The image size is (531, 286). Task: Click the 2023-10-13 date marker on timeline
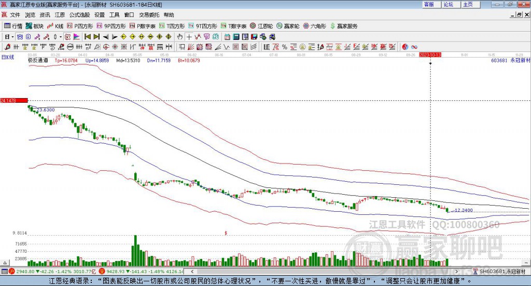[430, 55]
